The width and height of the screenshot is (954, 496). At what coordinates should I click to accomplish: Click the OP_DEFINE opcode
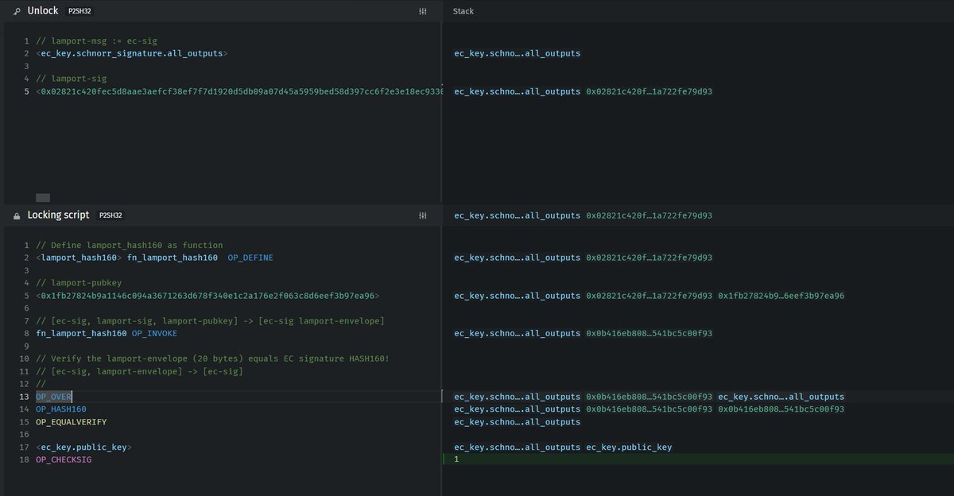coord(250,258)
